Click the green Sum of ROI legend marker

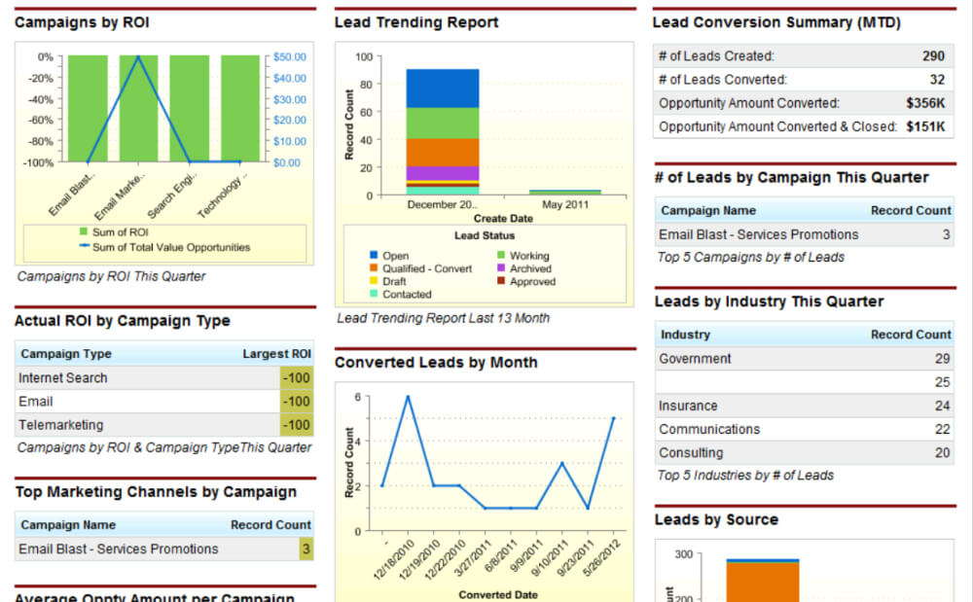coord(84,231)
